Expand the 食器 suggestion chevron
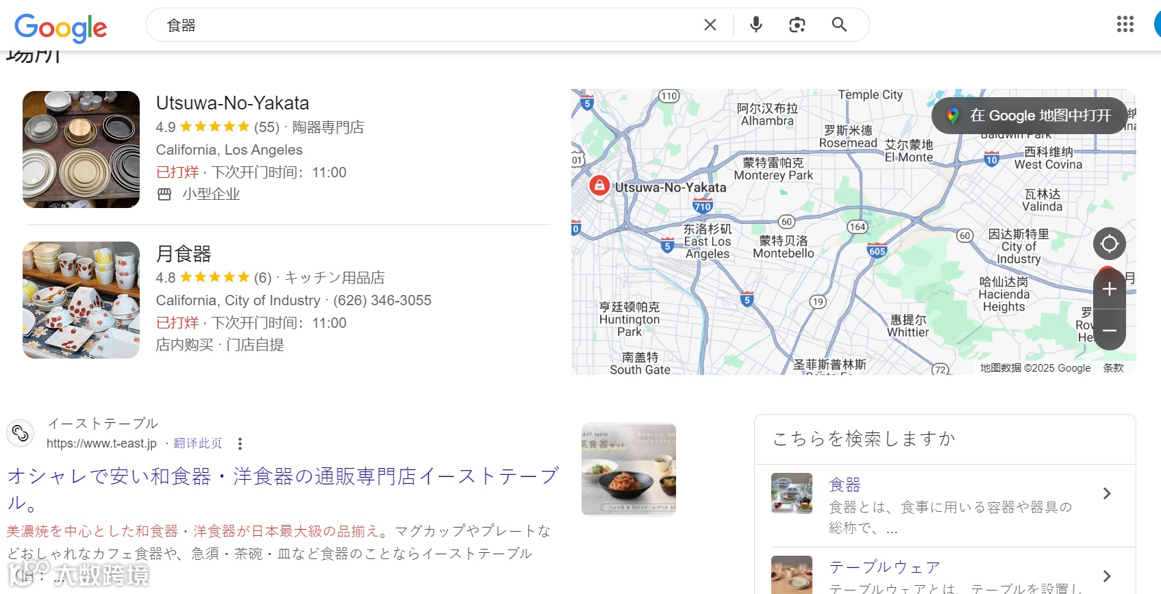 (x=1107, y=493)
